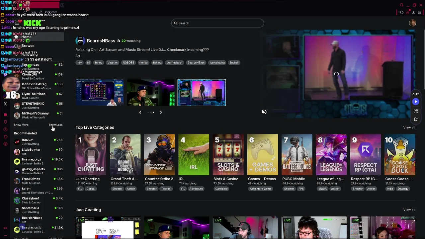425x239 pixels.
Task: Open the pinboards pin icon in browser sidebar
Action: [x=5, y=122]
